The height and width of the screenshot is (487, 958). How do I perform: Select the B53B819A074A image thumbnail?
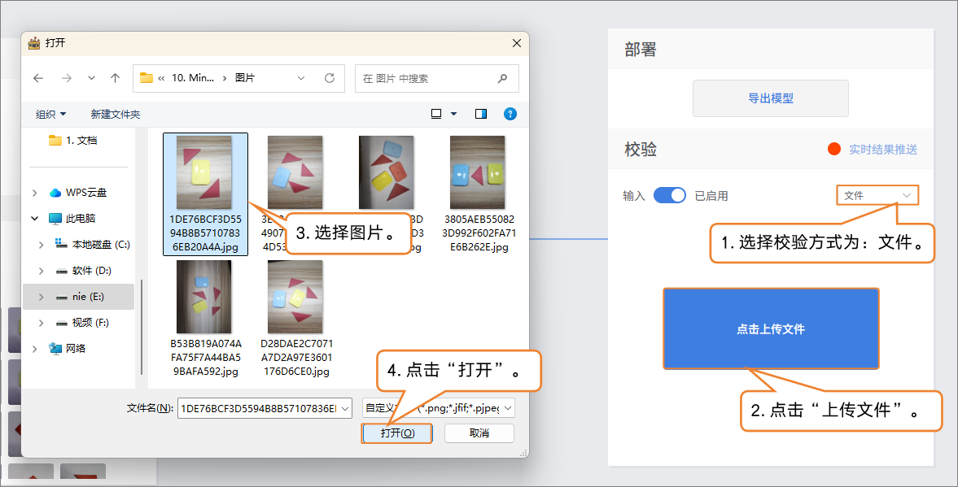[204, 298]
